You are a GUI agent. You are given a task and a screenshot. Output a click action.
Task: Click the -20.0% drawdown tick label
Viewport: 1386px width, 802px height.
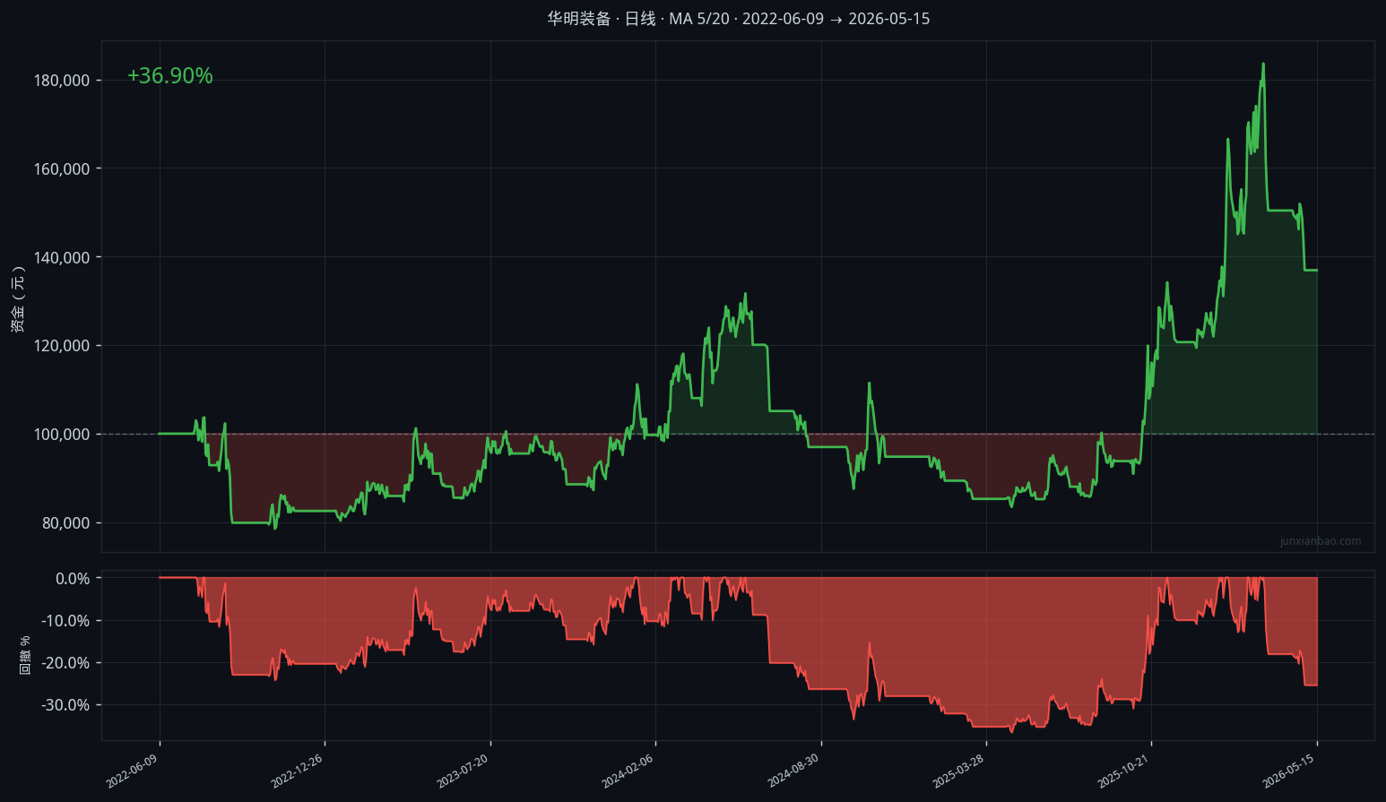[66, 663]
